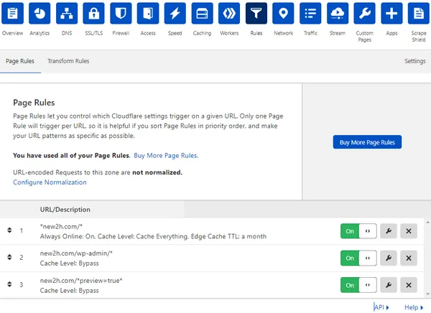This screenshot has width=431, height=313.
Task: Click the URL/Description column header
Action: click(65, 210)
